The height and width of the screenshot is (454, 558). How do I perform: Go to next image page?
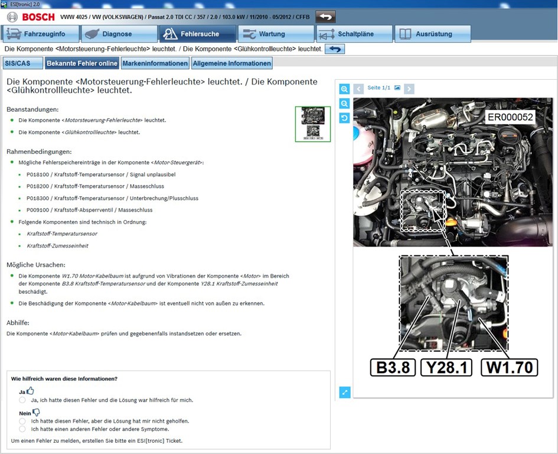click(409, 89)
